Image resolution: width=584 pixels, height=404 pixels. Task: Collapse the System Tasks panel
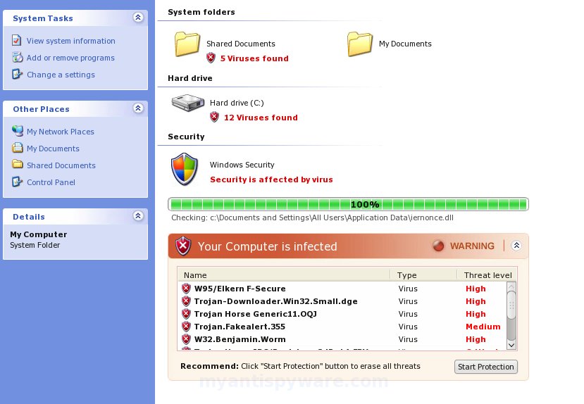(138, 18)
